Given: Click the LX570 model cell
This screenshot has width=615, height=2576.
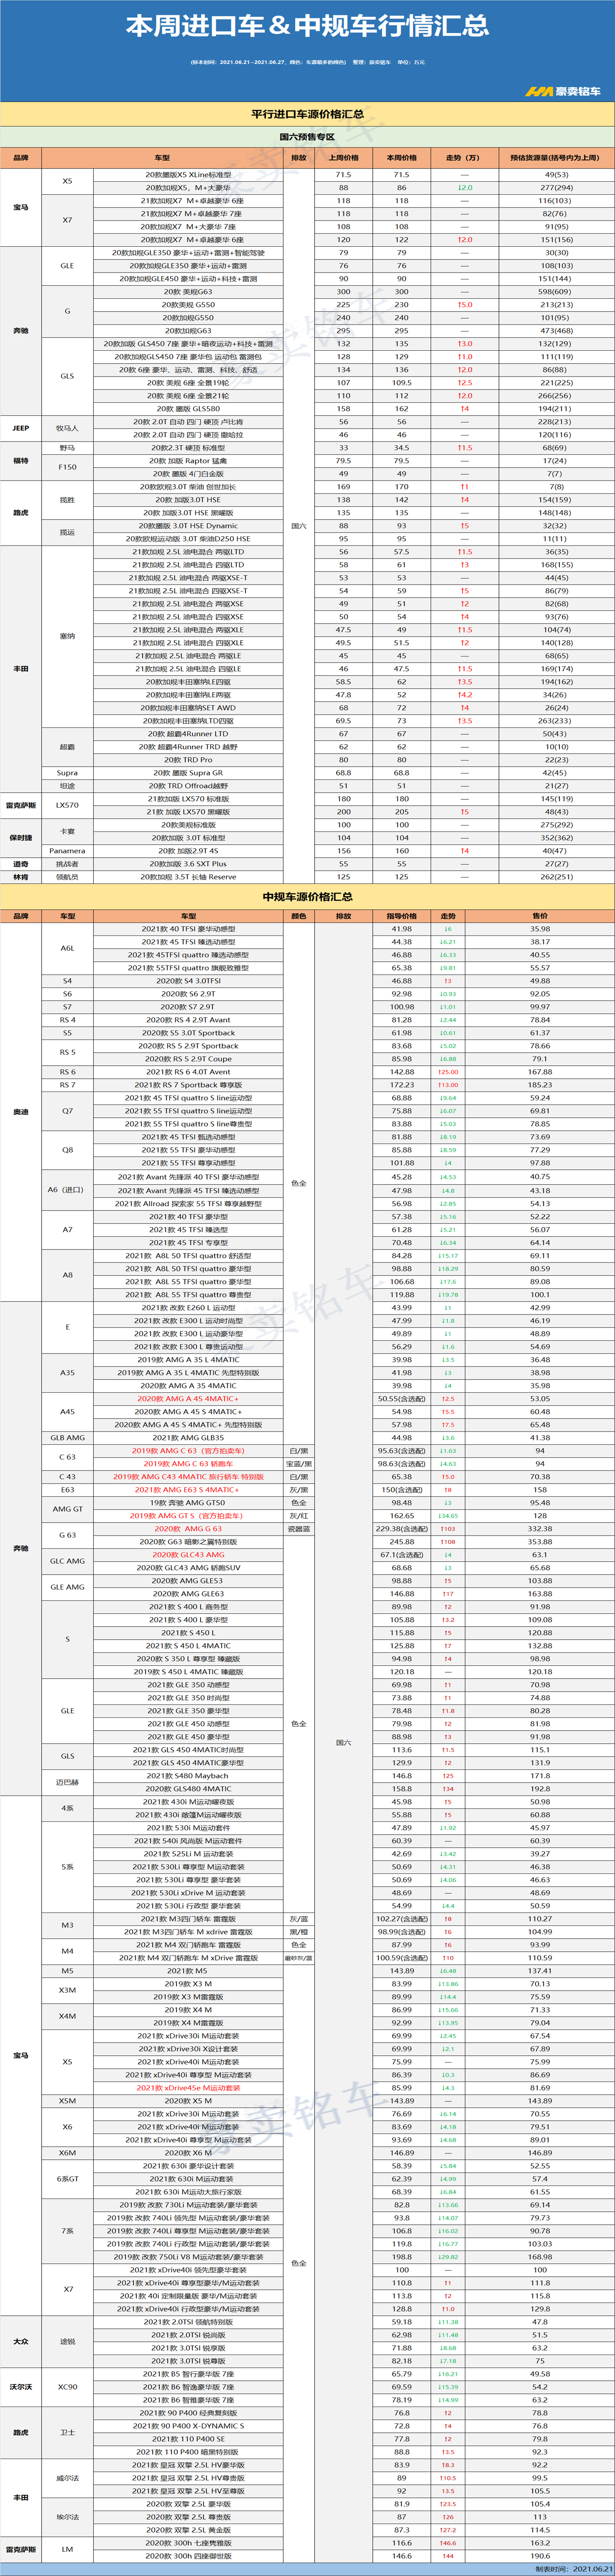Looking at the screenshot, I should tap(67, 805).
